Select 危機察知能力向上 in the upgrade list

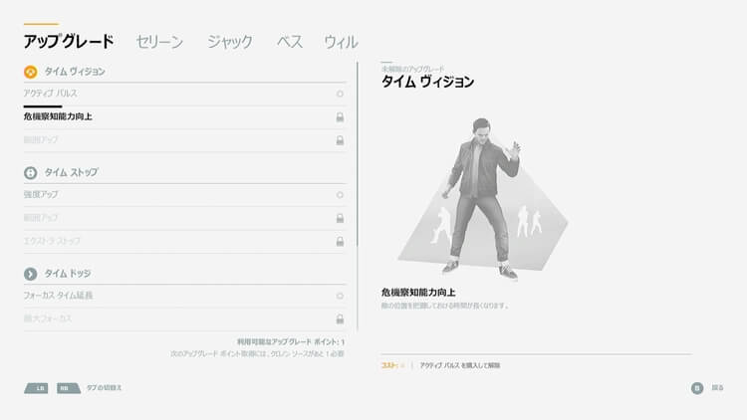pyautogui.click(x=185, y=117)
